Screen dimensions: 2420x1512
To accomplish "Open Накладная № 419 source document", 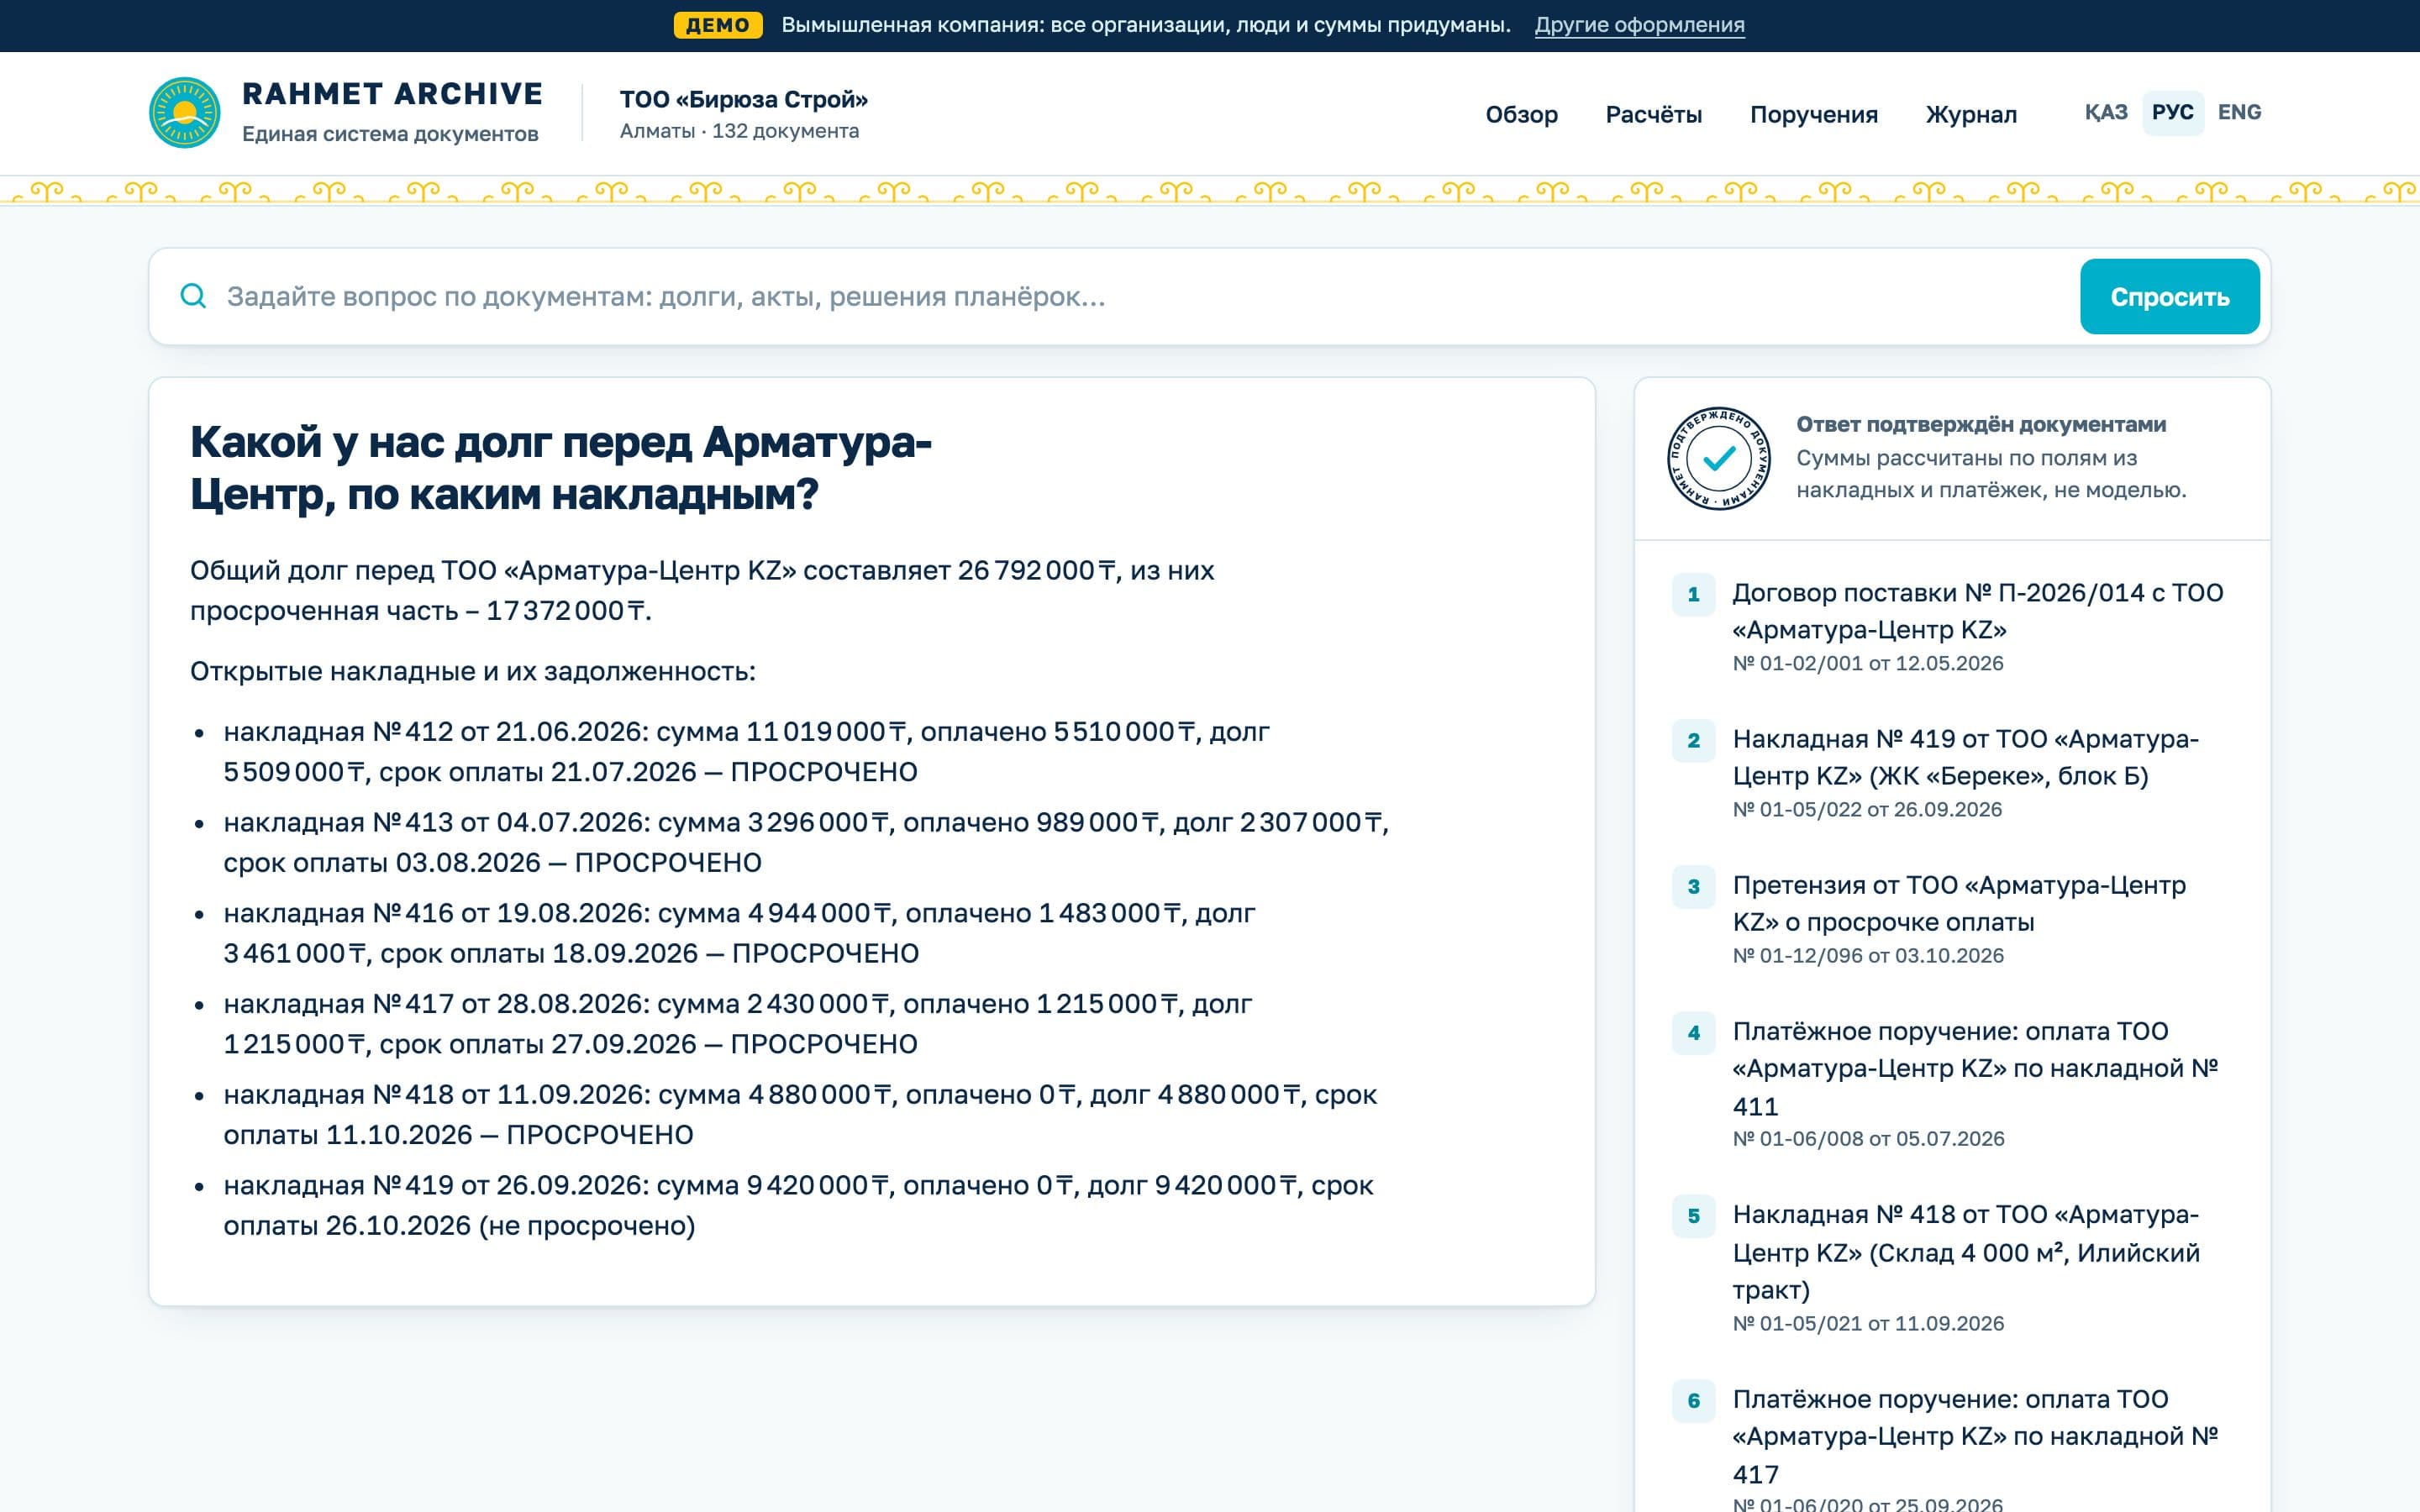I will 1965,757.
